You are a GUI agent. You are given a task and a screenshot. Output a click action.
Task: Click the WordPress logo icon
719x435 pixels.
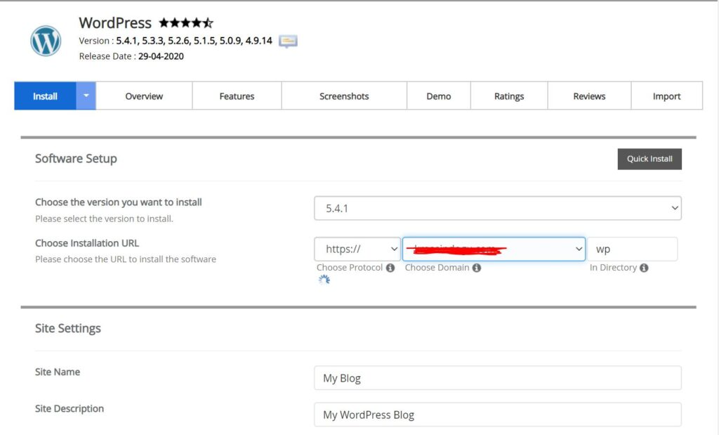tap(46, 41)
